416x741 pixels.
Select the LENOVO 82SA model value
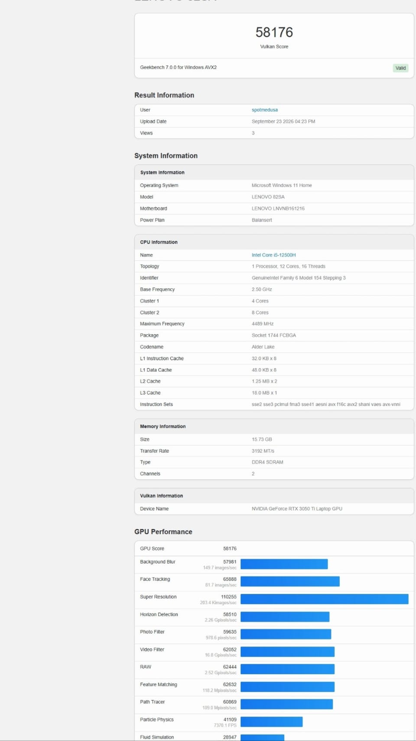tap(268, 197)
